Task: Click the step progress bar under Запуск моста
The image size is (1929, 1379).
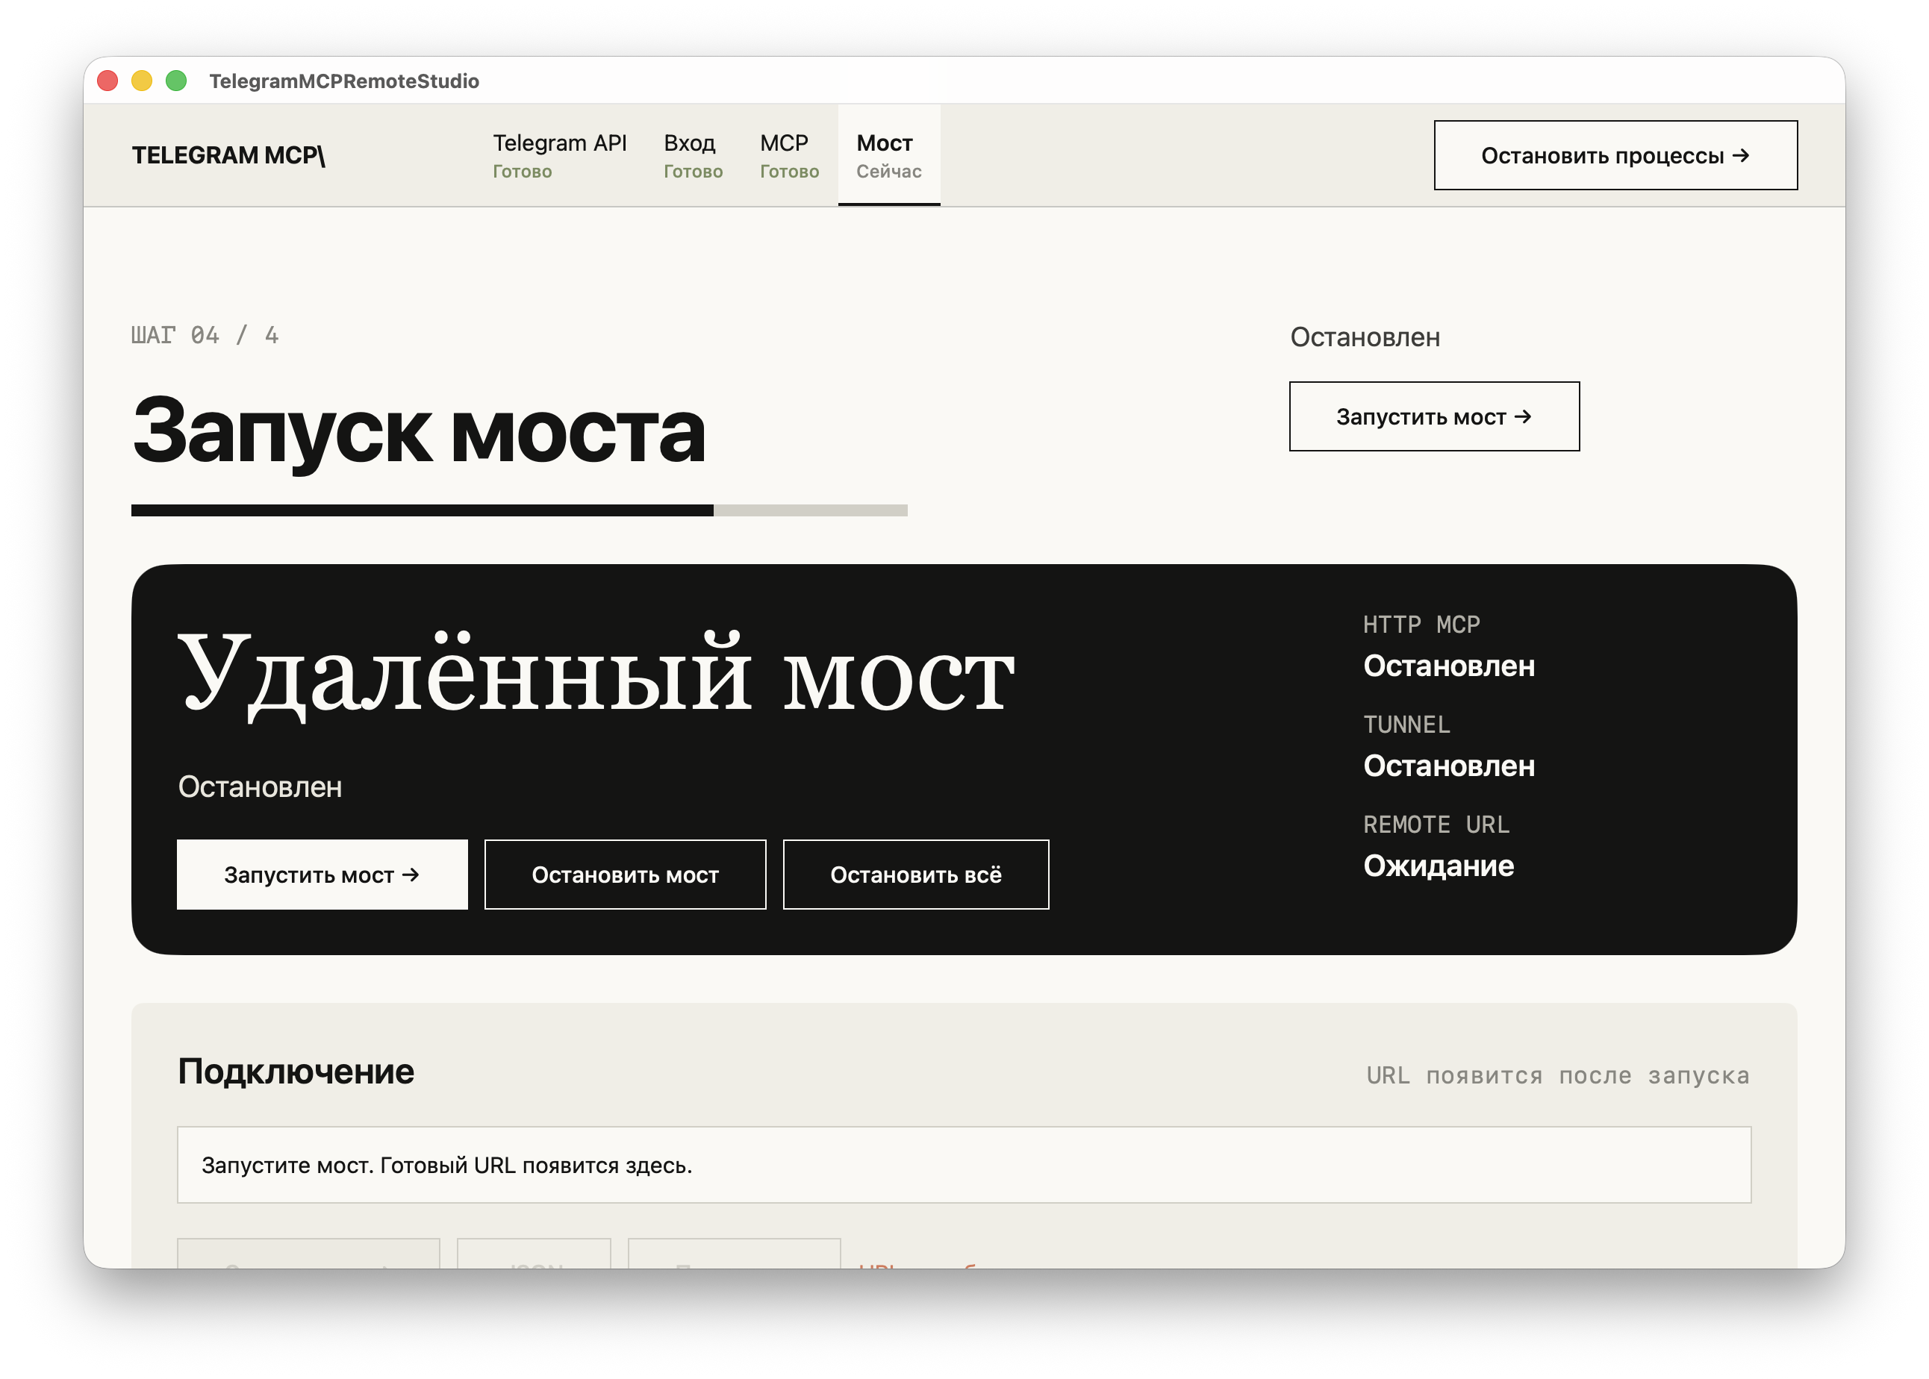Action: (519, 510)
